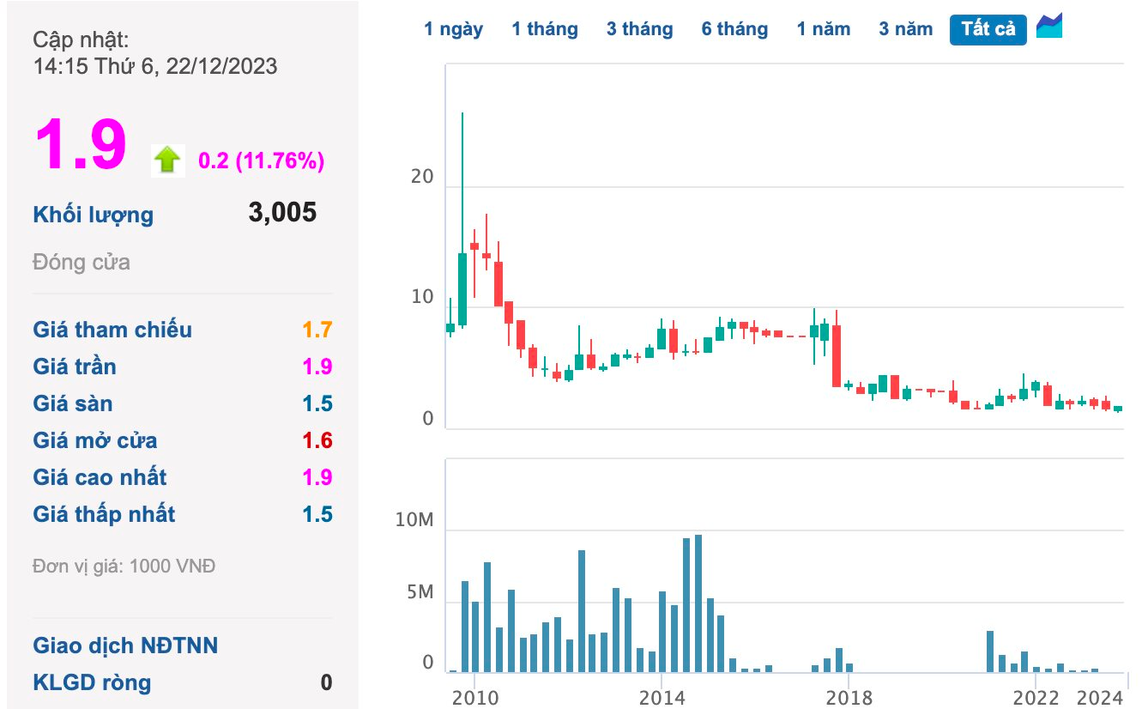
Task: Click the current price 1.9
Action: pos(81,145)
